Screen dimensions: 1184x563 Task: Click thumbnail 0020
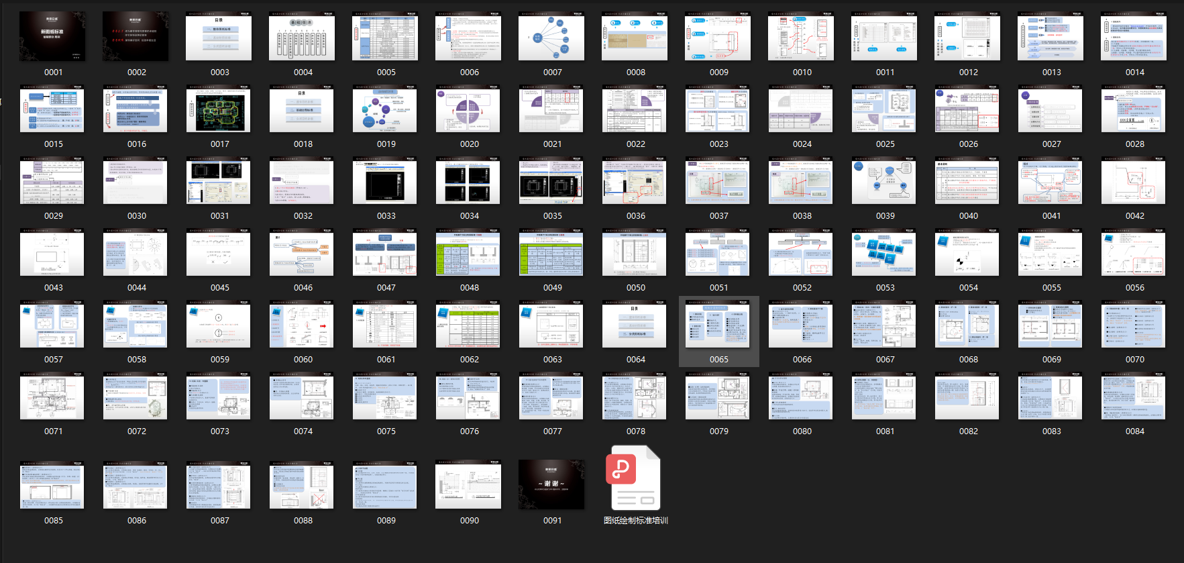(x=468, y=109)
